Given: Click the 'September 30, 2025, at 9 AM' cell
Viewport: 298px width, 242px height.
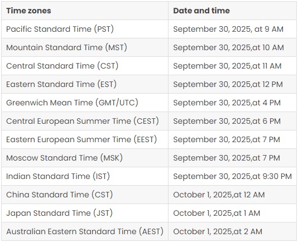Looking at the screenshot, I should point(232,29).
